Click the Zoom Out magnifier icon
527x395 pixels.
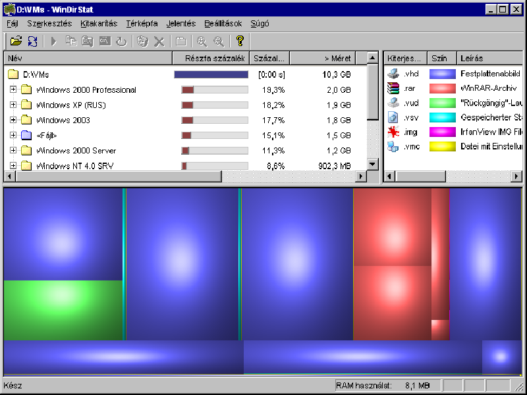tap(219, 41)
